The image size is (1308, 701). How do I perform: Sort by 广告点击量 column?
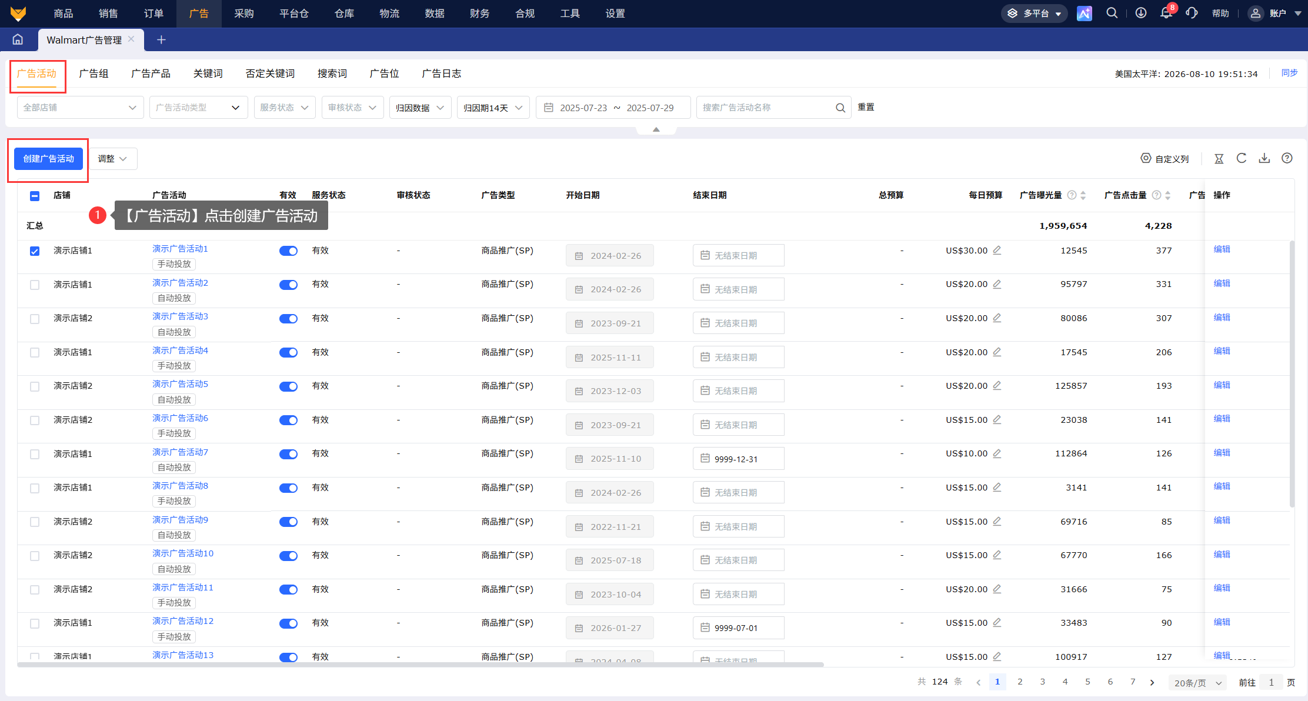pos(1168,195)
